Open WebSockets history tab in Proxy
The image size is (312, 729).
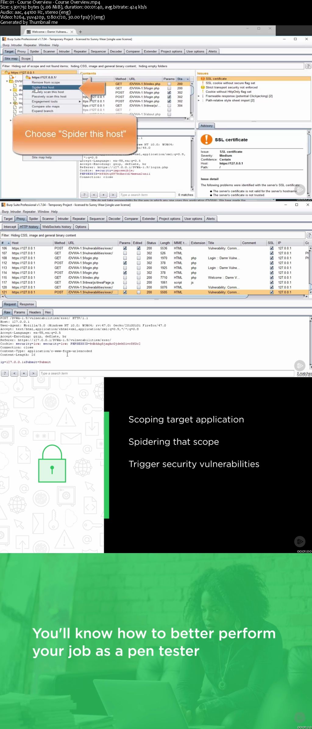point(57,227)
